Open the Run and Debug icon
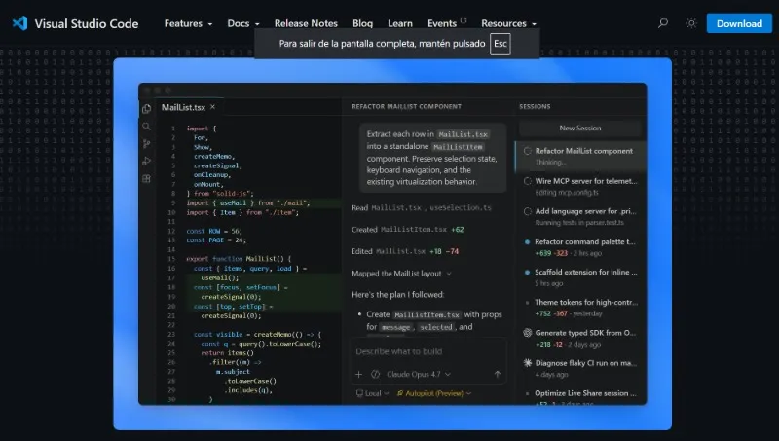The width and height of the screenshot is (779, 441). (x=147, y=162)
